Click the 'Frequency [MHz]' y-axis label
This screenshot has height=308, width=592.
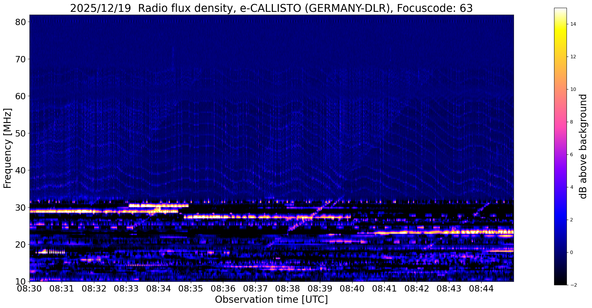[8, 148]
